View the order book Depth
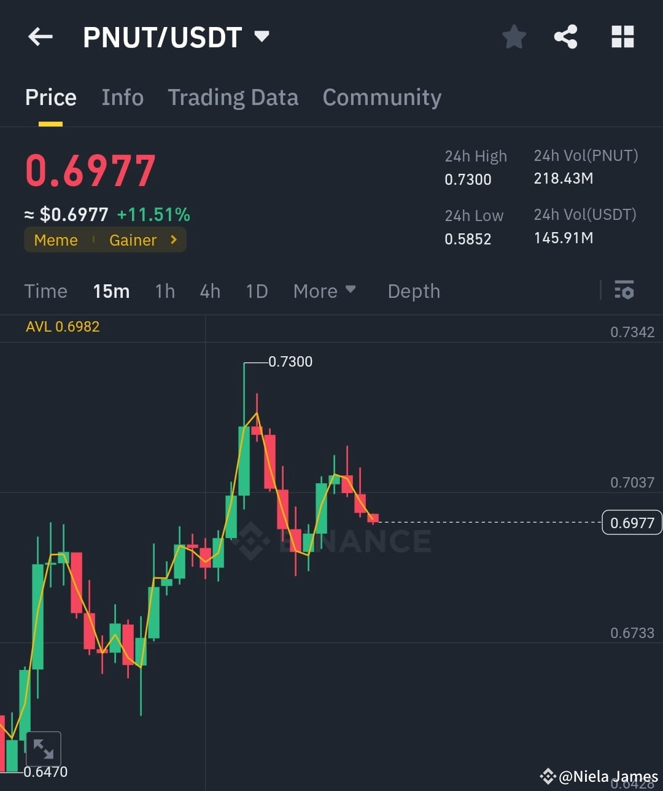 (414, 291)
